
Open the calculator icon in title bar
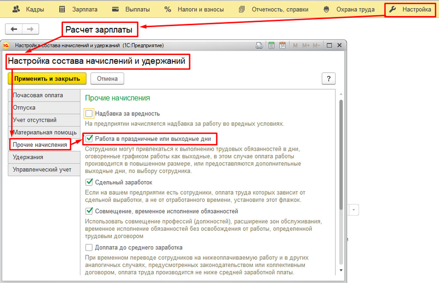[271, 46]
